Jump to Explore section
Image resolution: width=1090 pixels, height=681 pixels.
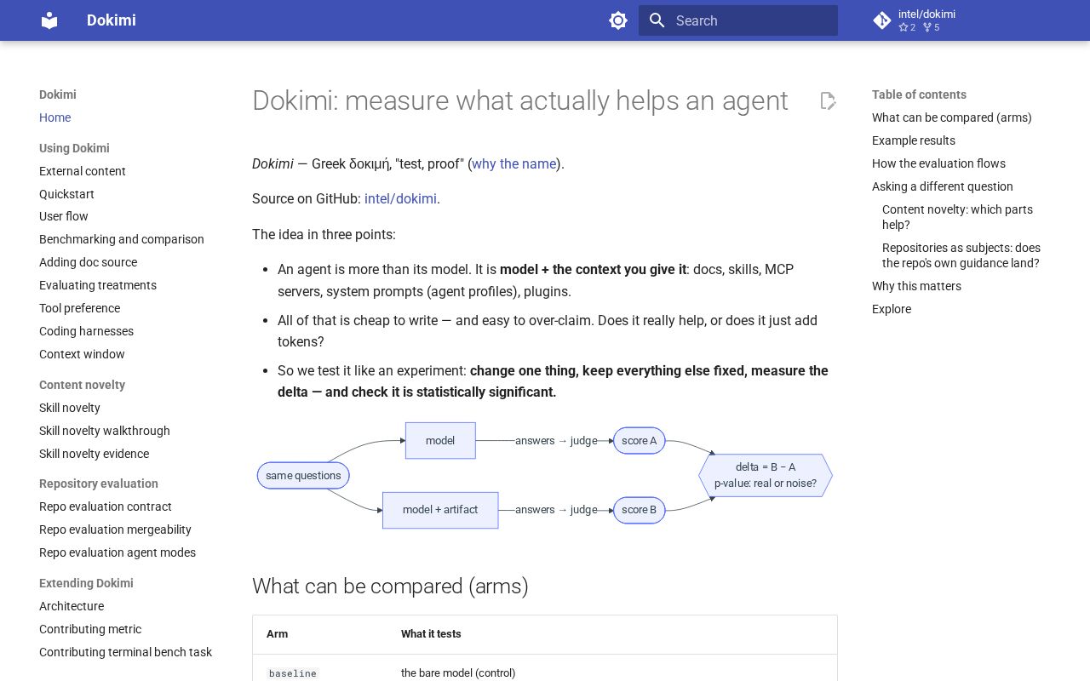[x=892, y=309]
